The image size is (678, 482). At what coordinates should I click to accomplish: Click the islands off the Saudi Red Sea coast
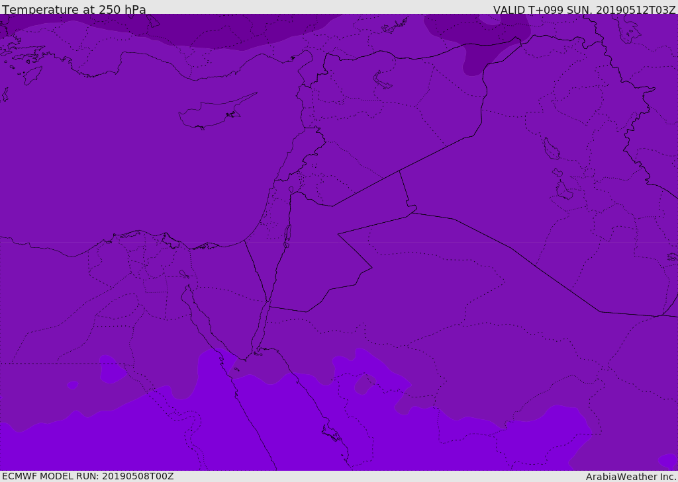coord(332,433)
